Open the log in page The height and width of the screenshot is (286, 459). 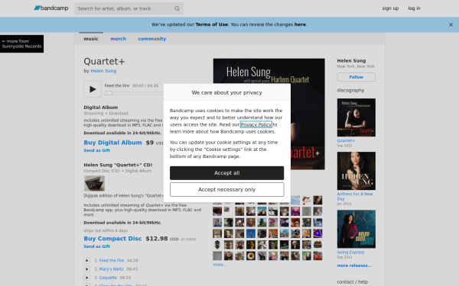coord(414,8)
